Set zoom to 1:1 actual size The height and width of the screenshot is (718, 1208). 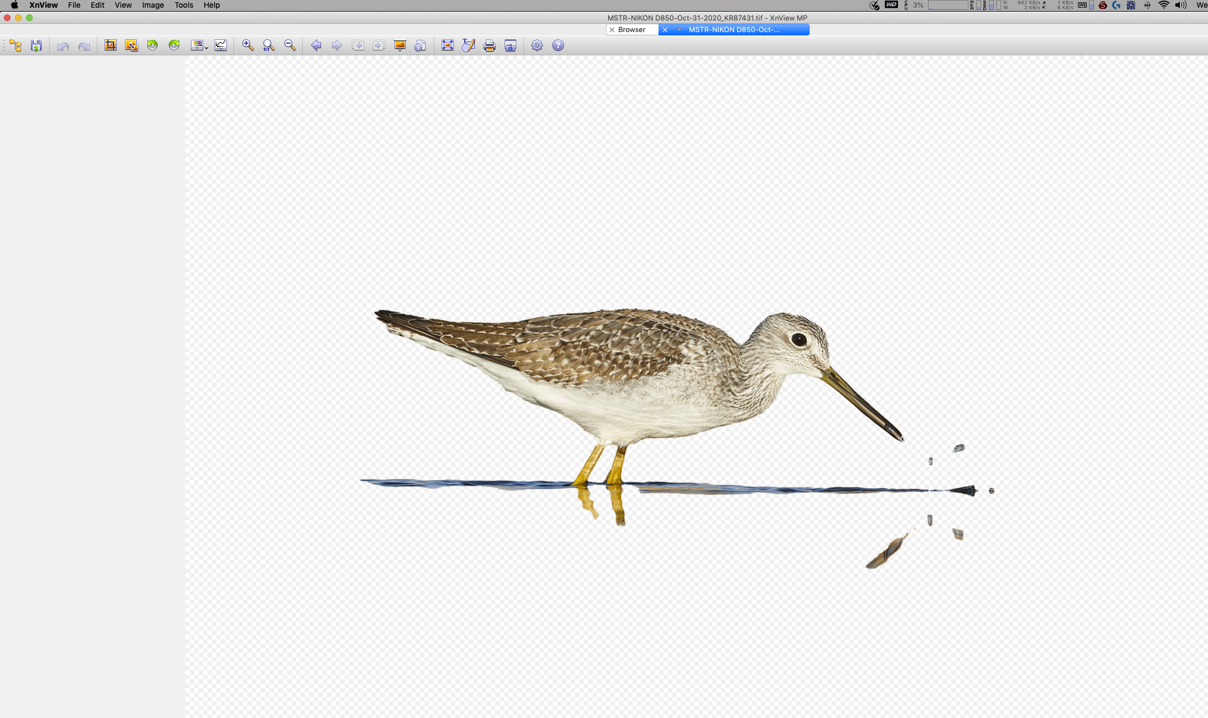(x=269, y=46)
